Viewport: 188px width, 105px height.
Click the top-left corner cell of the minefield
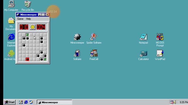click(20, 35)
